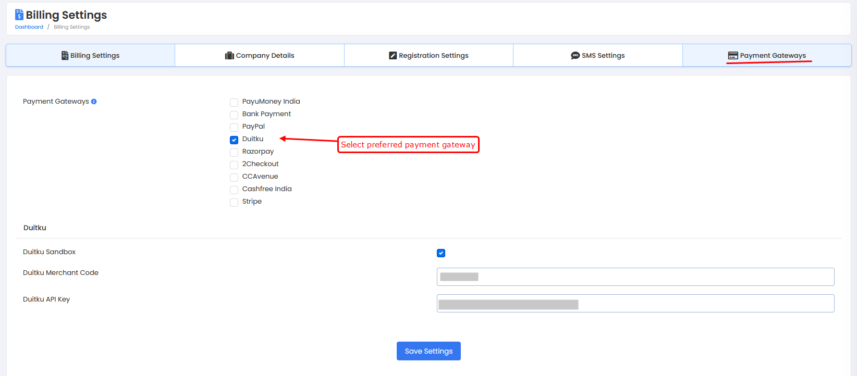Tick the CCAvenue checkbox

click(234, 178)
